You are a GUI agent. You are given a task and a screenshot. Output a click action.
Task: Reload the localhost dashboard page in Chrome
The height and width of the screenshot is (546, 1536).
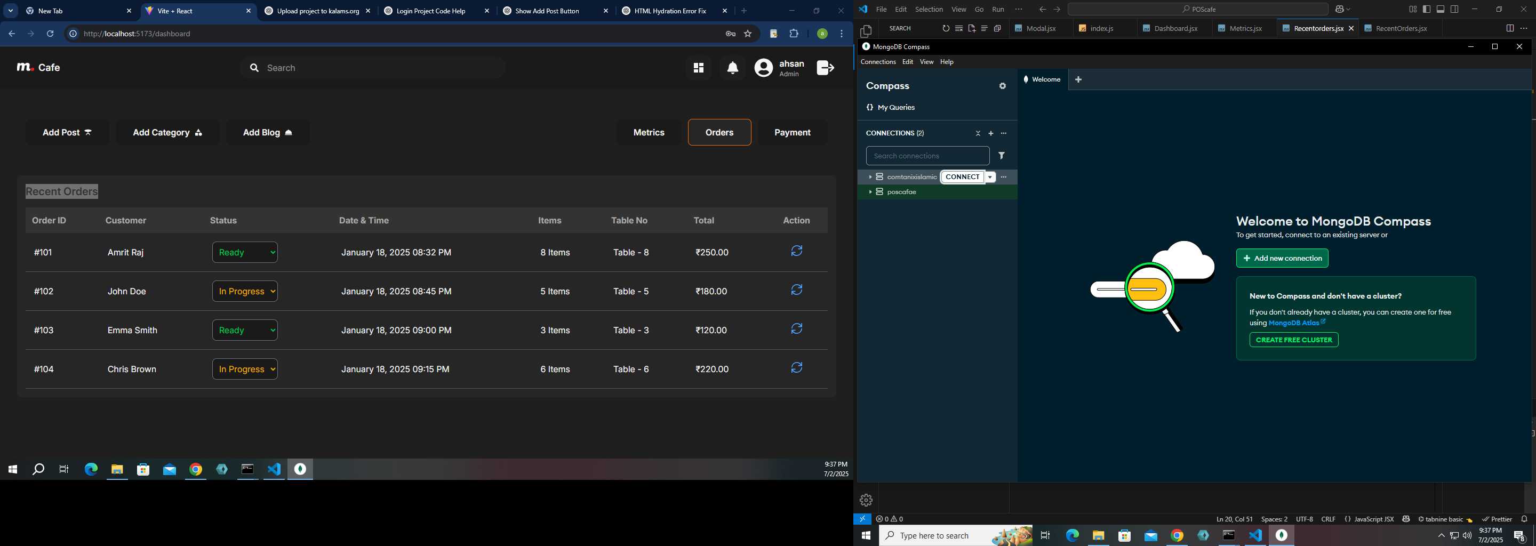click(x=50, y=34)
